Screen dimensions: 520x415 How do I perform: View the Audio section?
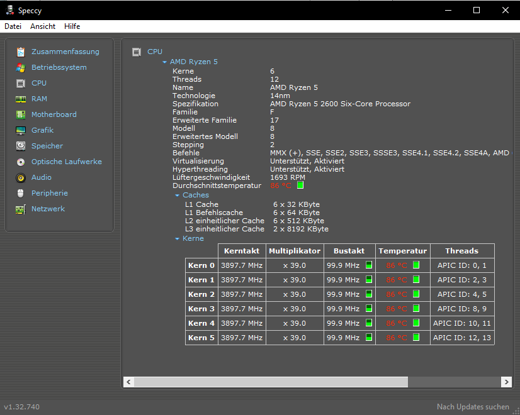coord(42,177)
